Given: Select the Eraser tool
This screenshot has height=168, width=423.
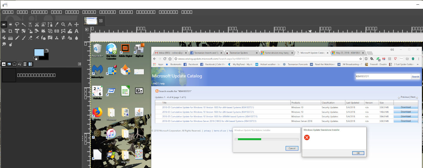Looking at the screenshot, I should pos(30,38).
